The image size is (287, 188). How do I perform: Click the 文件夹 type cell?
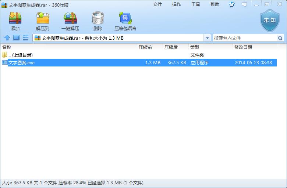tap(197, 55)
